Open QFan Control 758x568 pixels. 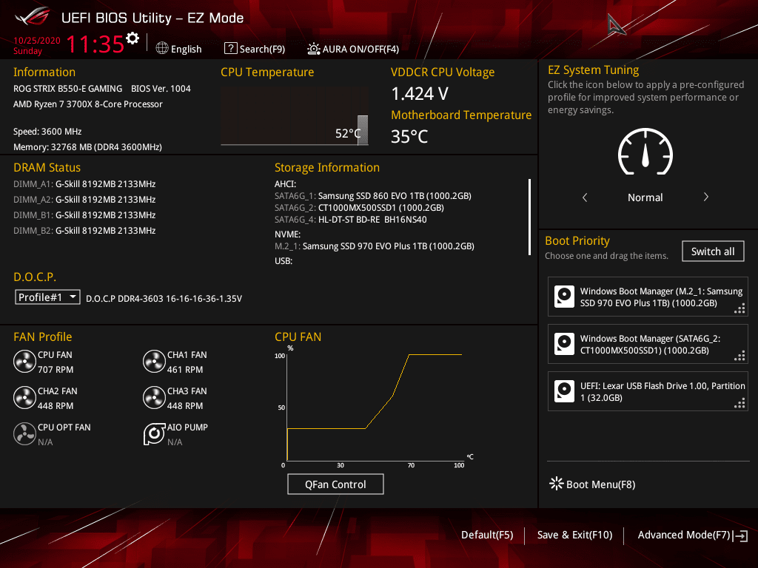[335, 484]
